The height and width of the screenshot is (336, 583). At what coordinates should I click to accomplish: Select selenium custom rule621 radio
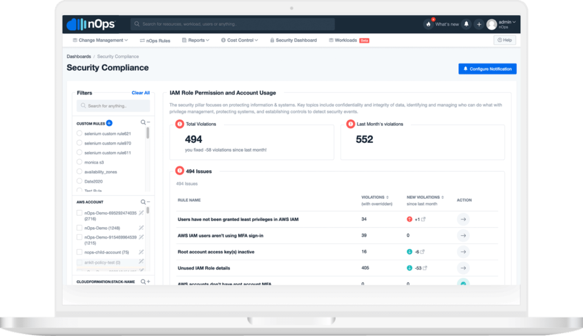coord(79,133)
